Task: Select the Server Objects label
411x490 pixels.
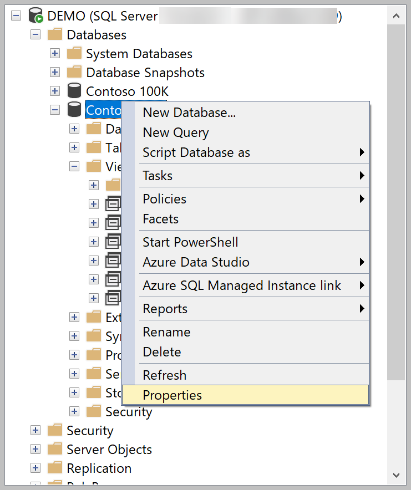Action: [x=109, y=450]
